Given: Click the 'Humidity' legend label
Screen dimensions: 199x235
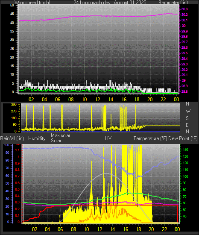Looking at the screenshot, I should pos(37,138).
